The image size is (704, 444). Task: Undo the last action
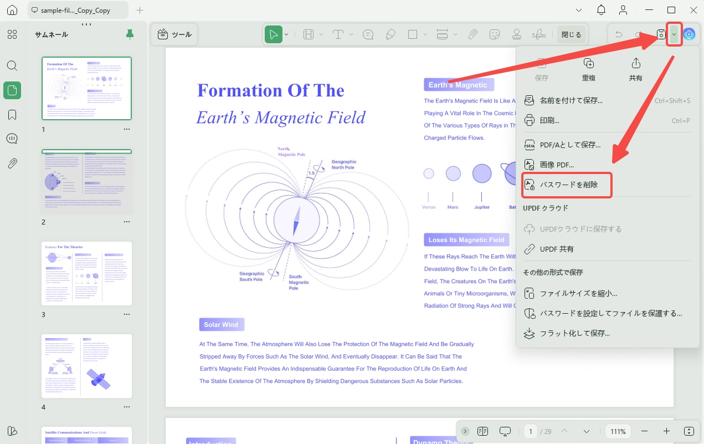click(x=619, y=34)
